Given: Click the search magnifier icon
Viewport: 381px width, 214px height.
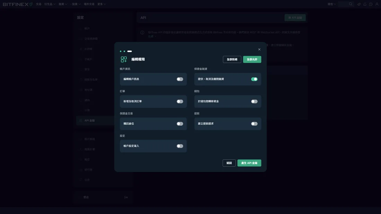Looking at the screenshot, I should coord(351,4).
